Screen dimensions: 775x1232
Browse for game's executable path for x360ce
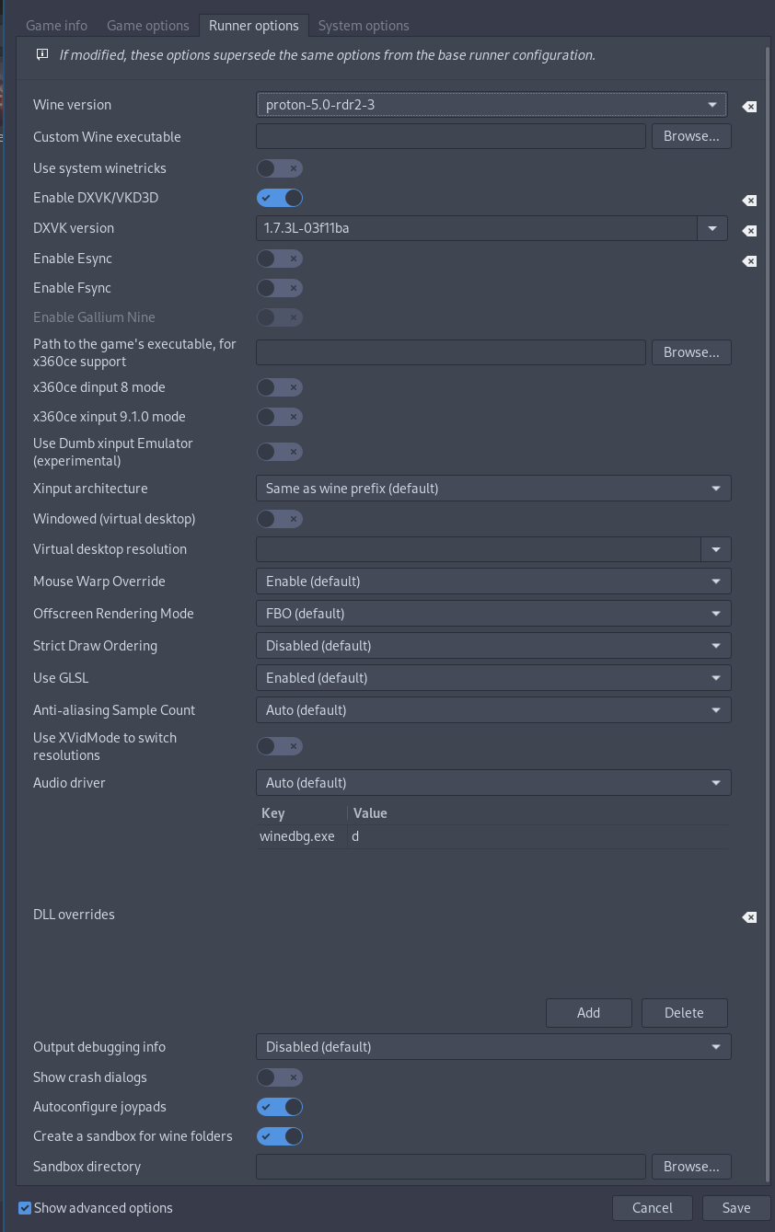pos(691,352)
